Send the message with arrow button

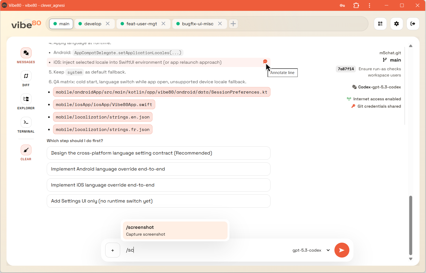click(x=342, y=250)
